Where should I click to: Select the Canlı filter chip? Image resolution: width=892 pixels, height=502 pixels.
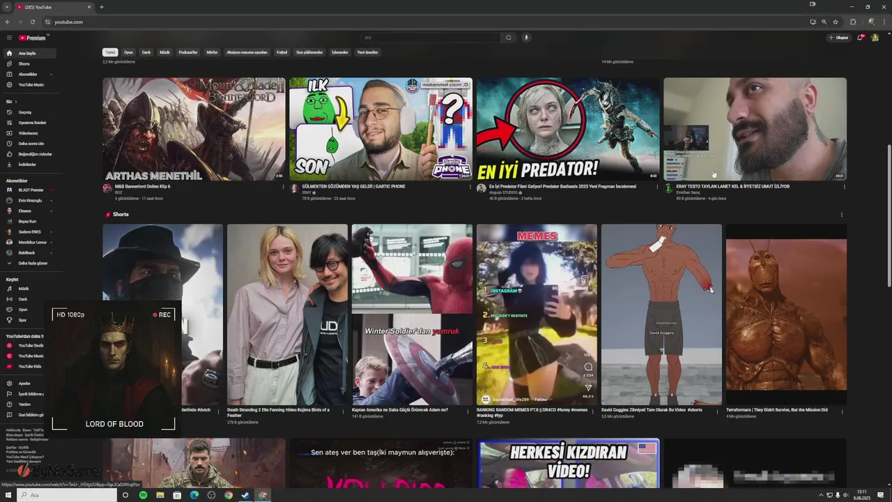click(x=146, y=52)
